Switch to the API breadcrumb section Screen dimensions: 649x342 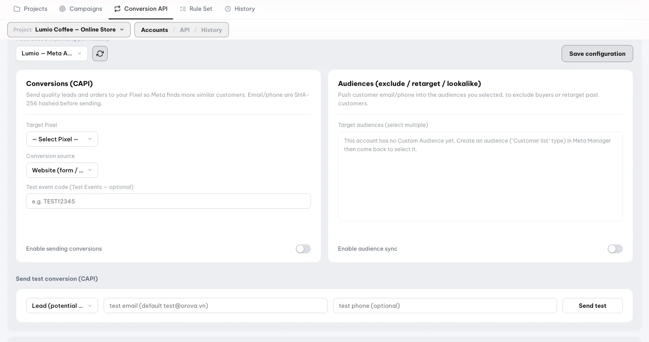tap(185, 30)
